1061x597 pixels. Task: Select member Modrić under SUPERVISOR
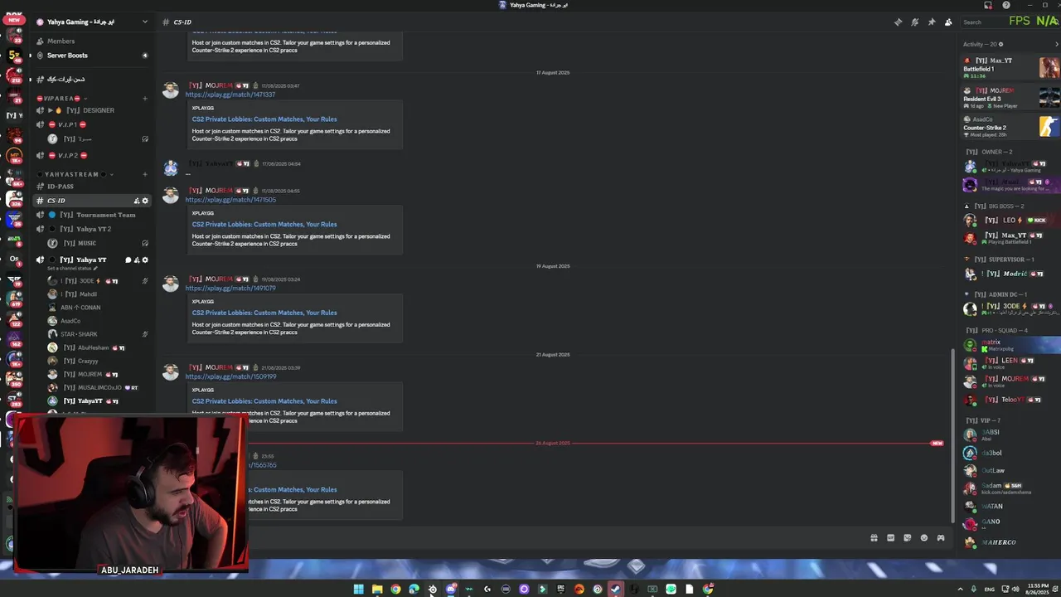click(1010, 274)
